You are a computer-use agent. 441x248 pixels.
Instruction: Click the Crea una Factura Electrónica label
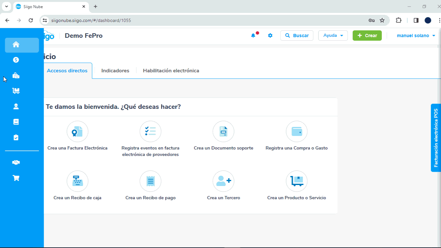77,148
